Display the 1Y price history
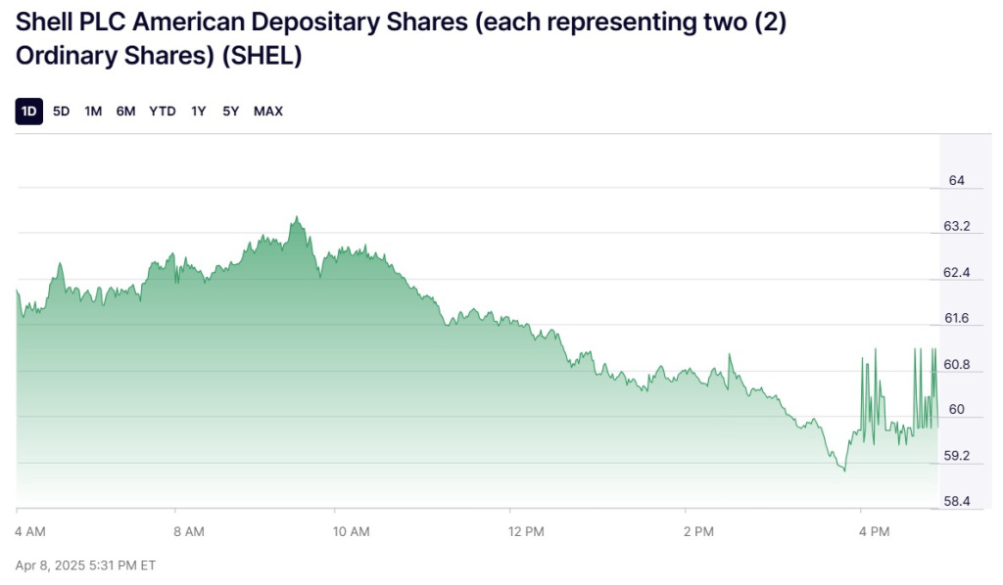1003x585 pixels. pyautogui.click(x=199, y=112)
